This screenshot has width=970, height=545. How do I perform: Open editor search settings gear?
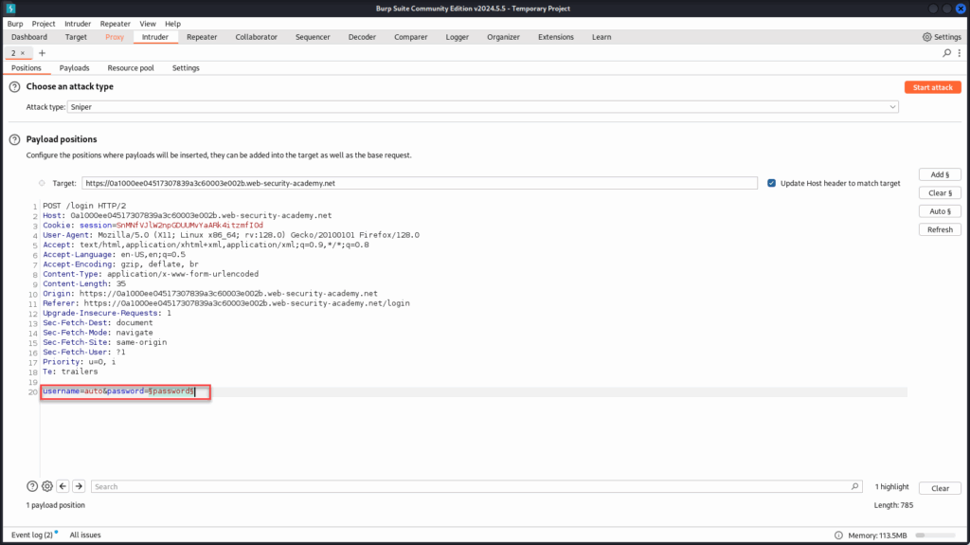point(47,487)
